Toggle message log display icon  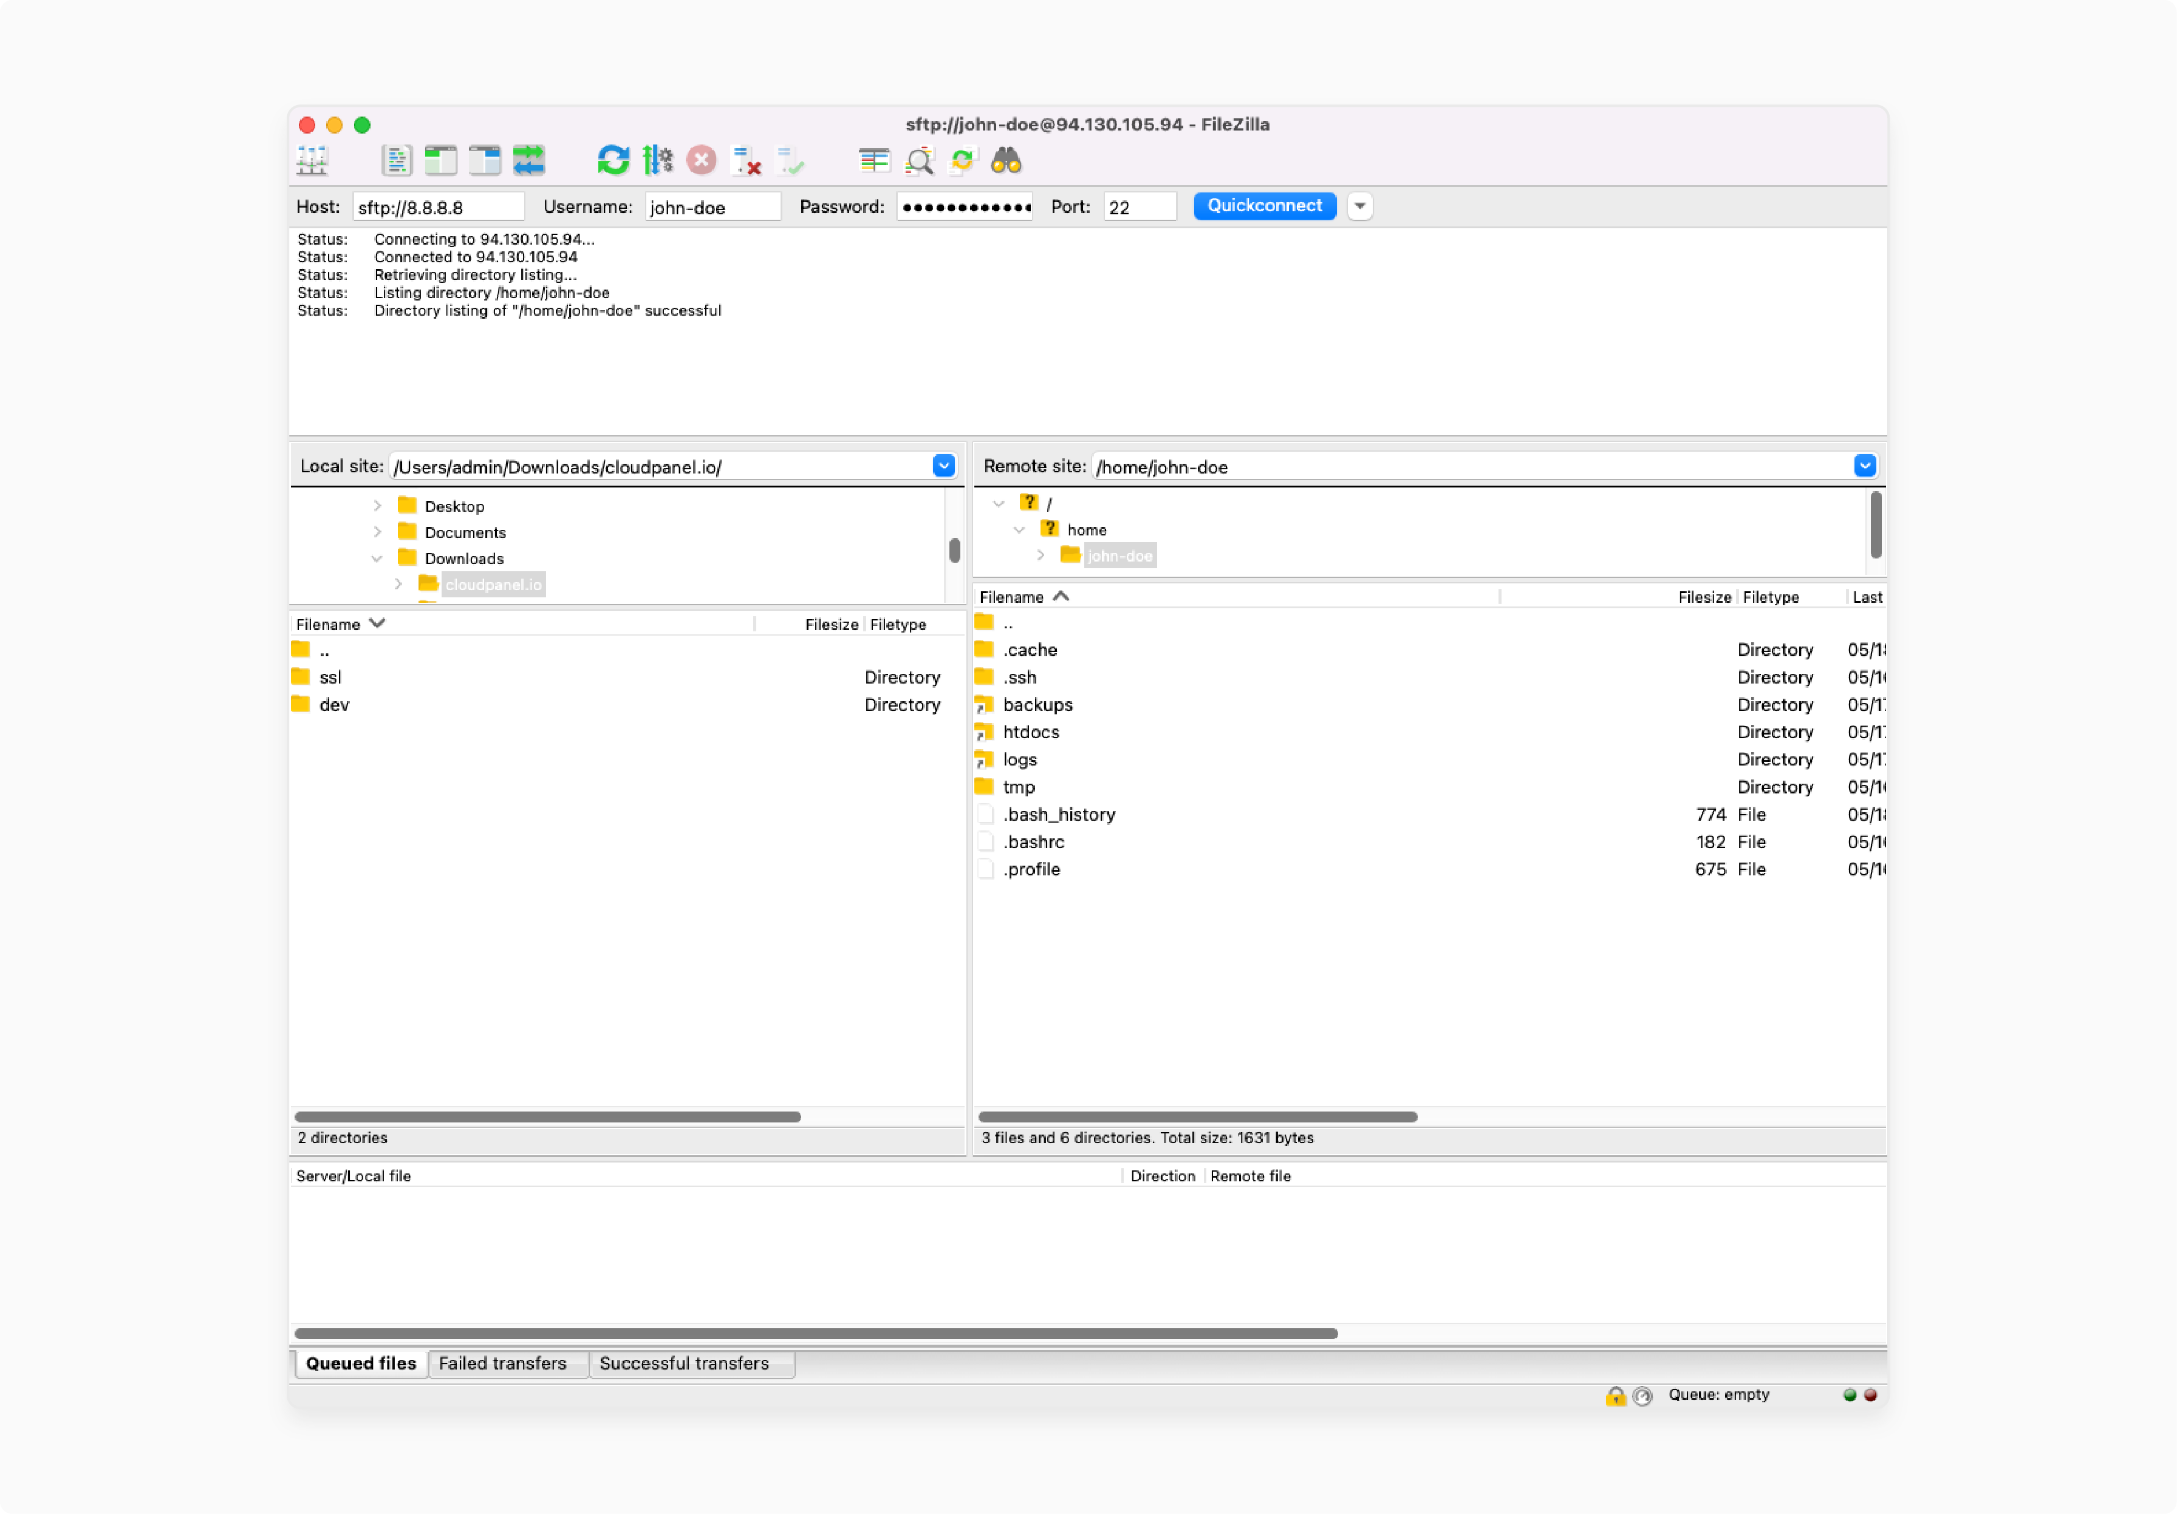point(396,160)
